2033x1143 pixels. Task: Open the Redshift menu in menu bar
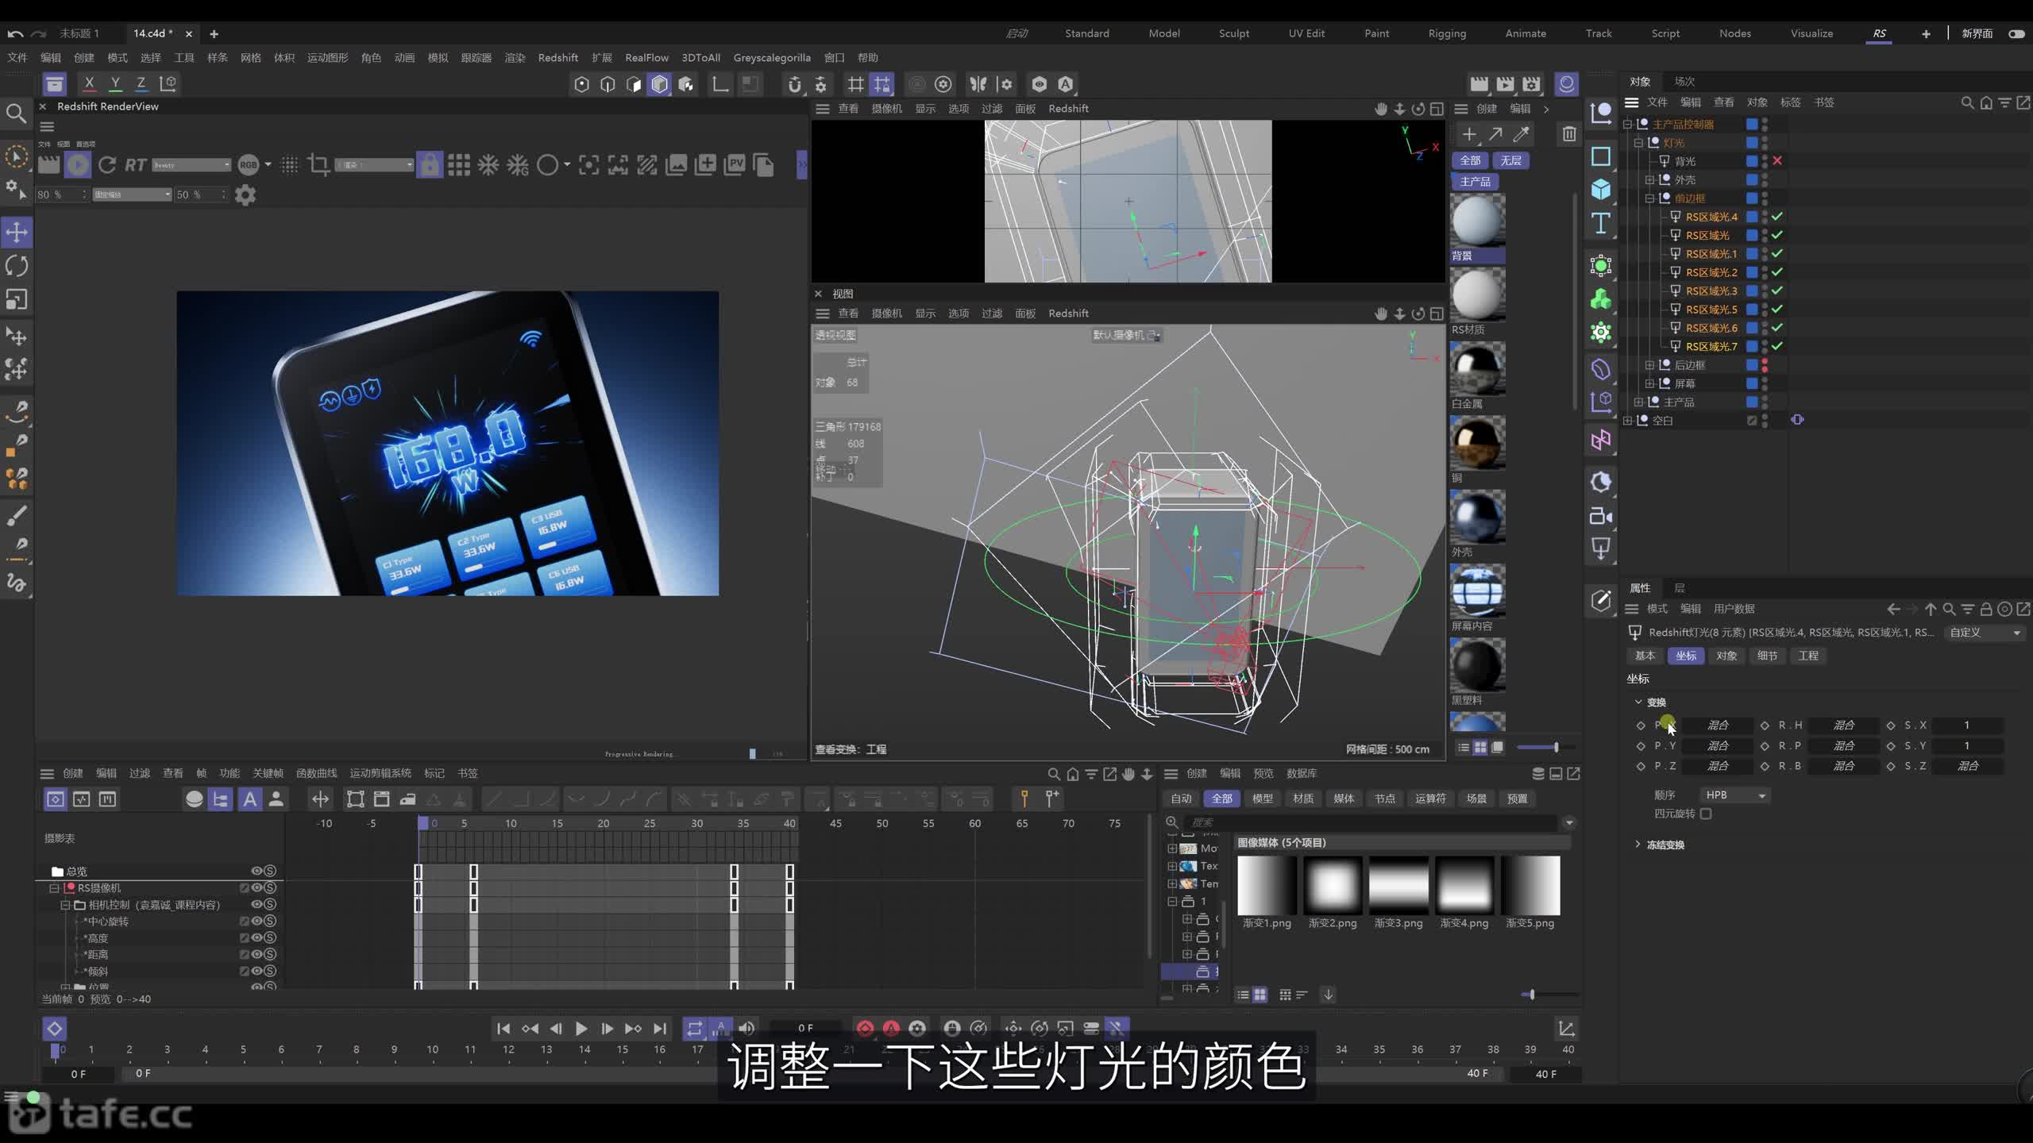pyautogui.click(x=557, y=57)
